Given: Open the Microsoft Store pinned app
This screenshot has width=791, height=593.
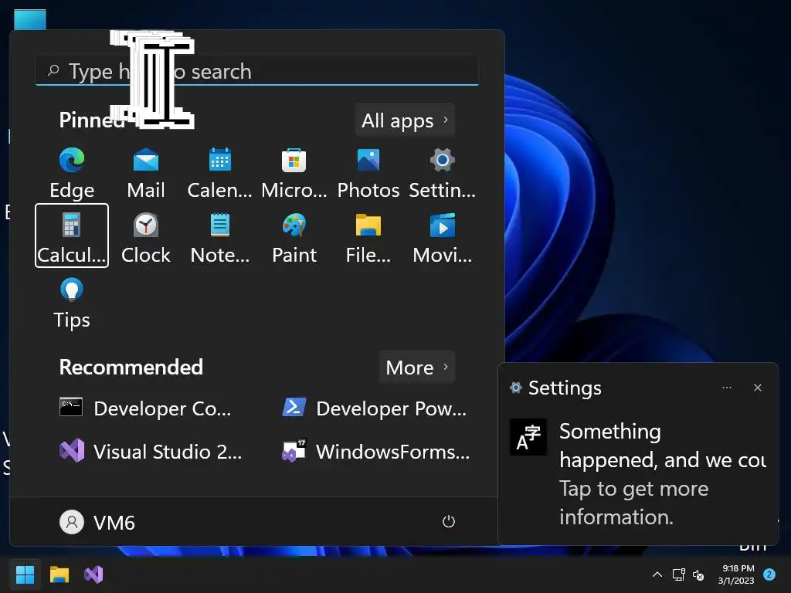Looking at the screenshot, I should (x=294, y=173).
